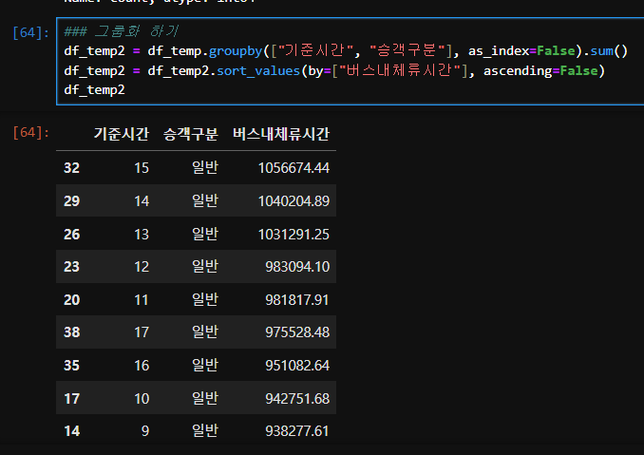The width and height of the screenshot is (644, 455).
Task: Click the comment line '### 그룹화 하기'
Action: 122,31
